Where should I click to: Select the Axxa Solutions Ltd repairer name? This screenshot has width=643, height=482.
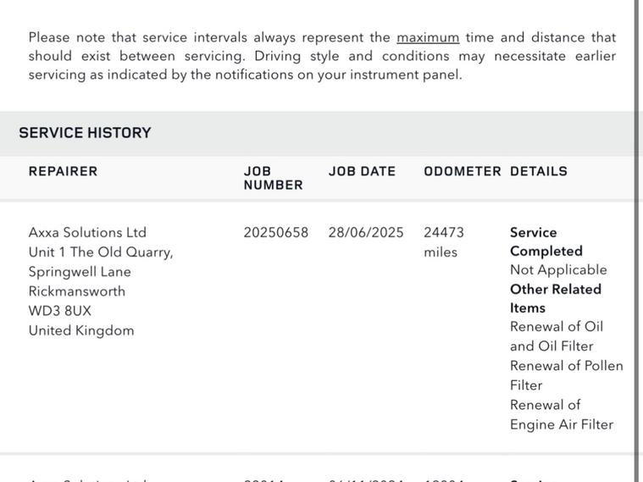(87, 233)
